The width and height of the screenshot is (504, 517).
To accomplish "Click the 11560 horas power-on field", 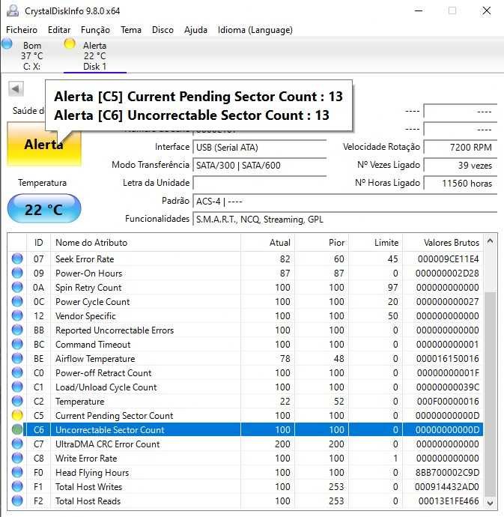I will (460, 183).
